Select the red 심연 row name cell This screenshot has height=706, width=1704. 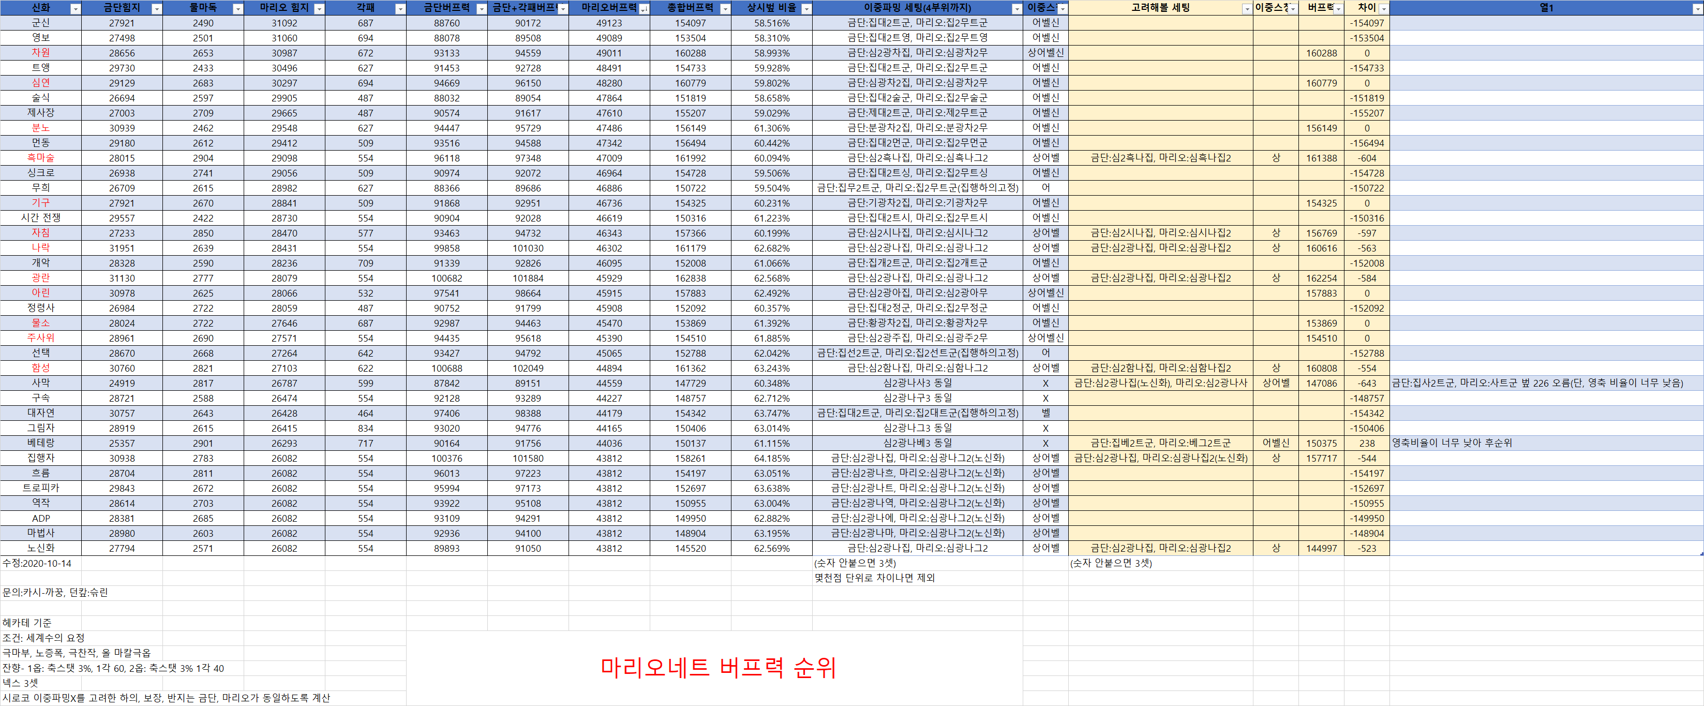click(41, 83)
